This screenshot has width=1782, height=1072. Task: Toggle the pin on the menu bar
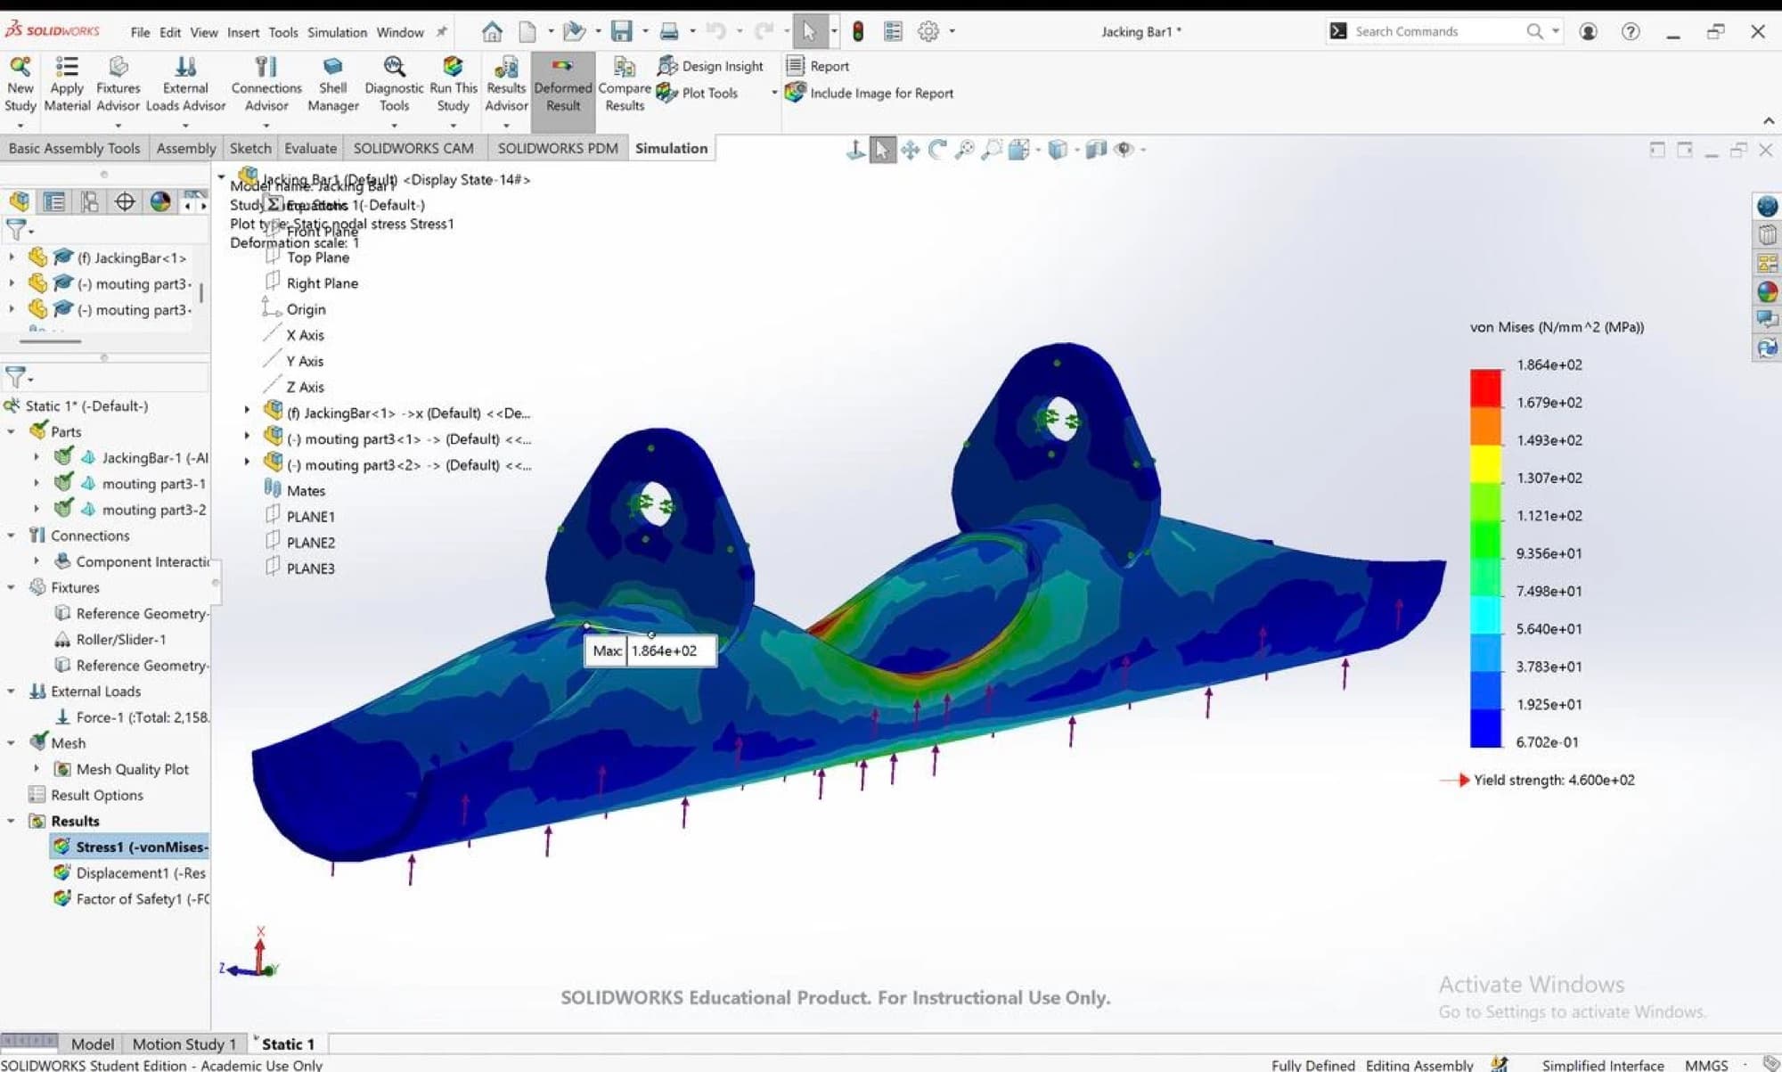[441, 32]
